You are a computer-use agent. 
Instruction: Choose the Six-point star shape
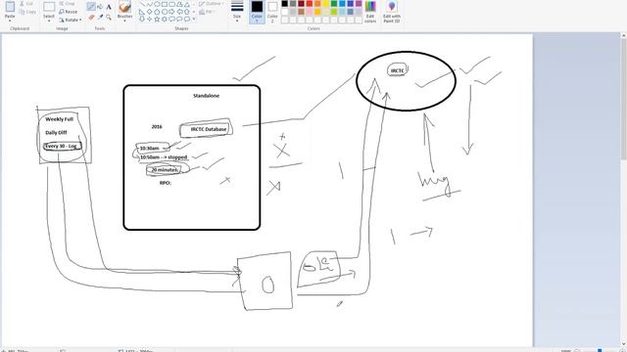(x=165, y=19)
